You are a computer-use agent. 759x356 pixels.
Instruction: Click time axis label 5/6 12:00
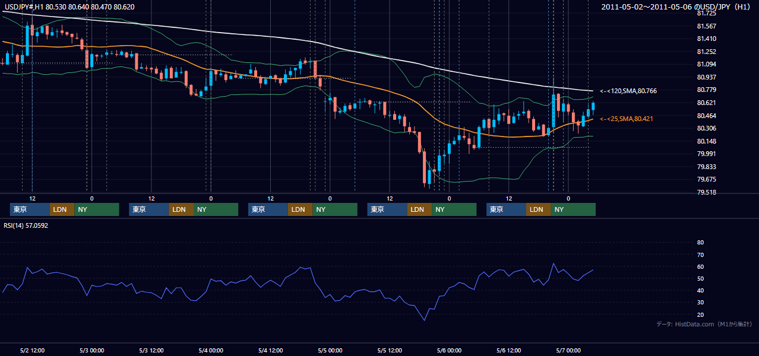click(x=508, y=350)
